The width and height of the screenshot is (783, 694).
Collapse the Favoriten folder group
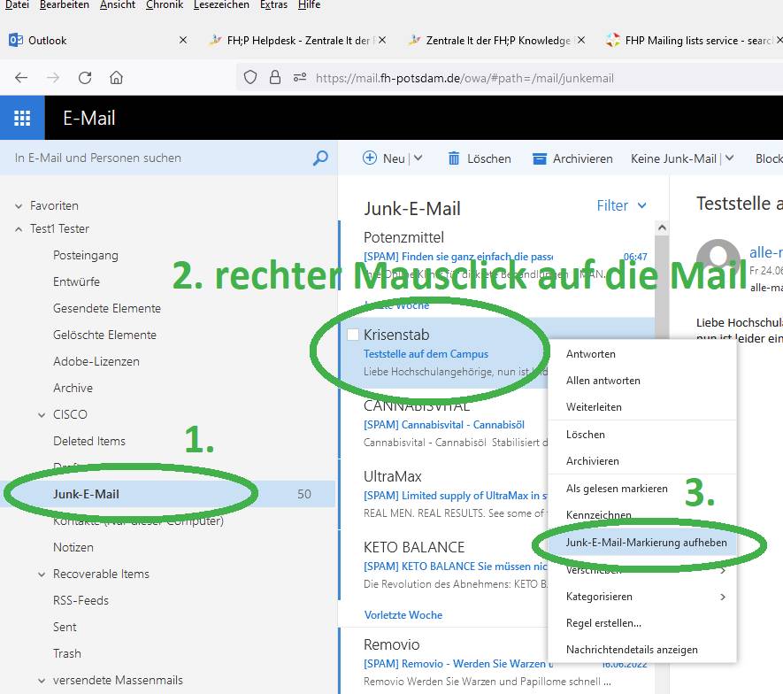point(19,206)
